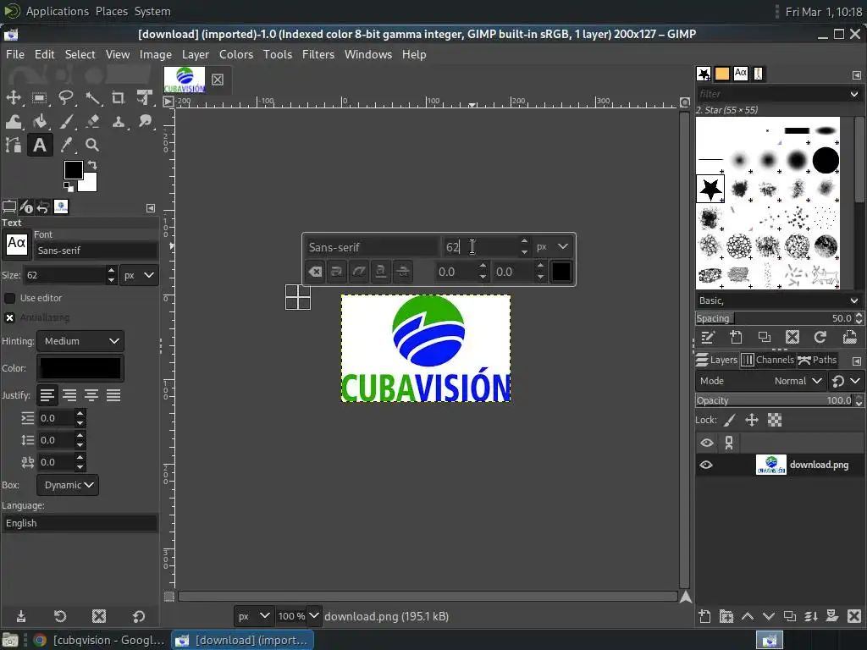This screenshot has width=867, height=650.
Task: Swap foreground and background colors
Action: tap(93, 165)
